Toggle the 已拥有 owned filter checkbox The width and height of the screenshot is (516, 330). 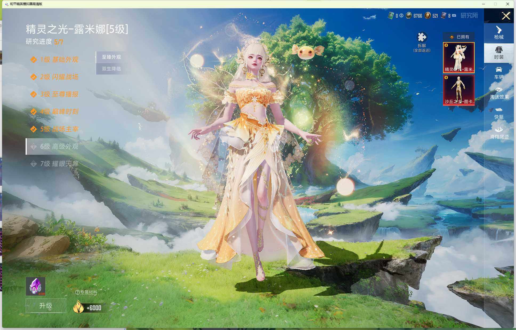pos(452,37)
